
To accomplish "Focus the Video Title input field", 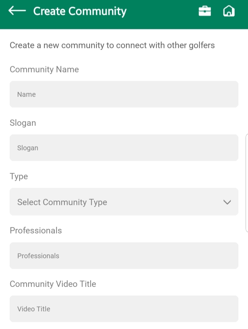I will coord(124,309).
